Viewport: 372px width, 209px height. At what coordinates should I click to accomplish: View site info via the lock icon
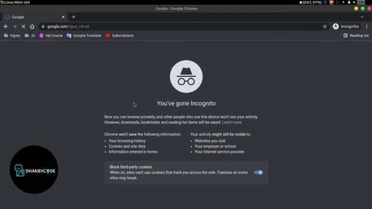tap(43, 27)
